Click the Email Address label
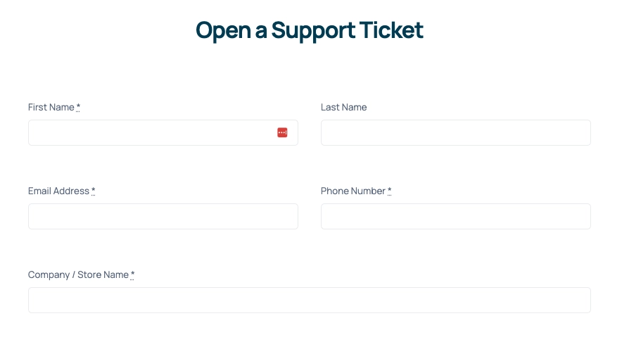Viewport: 641px width, 342px height. point(58,191)
